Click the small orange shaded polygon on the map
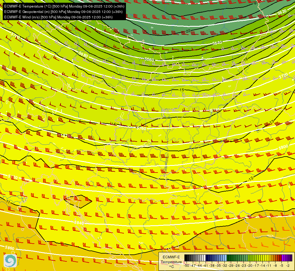This screenshot has width=295, height=271. click(x=78, y=201)
